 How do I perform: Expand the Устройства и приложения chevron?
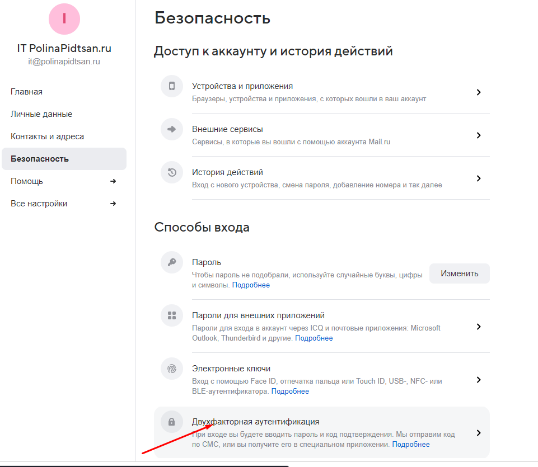tap(478, 92)
